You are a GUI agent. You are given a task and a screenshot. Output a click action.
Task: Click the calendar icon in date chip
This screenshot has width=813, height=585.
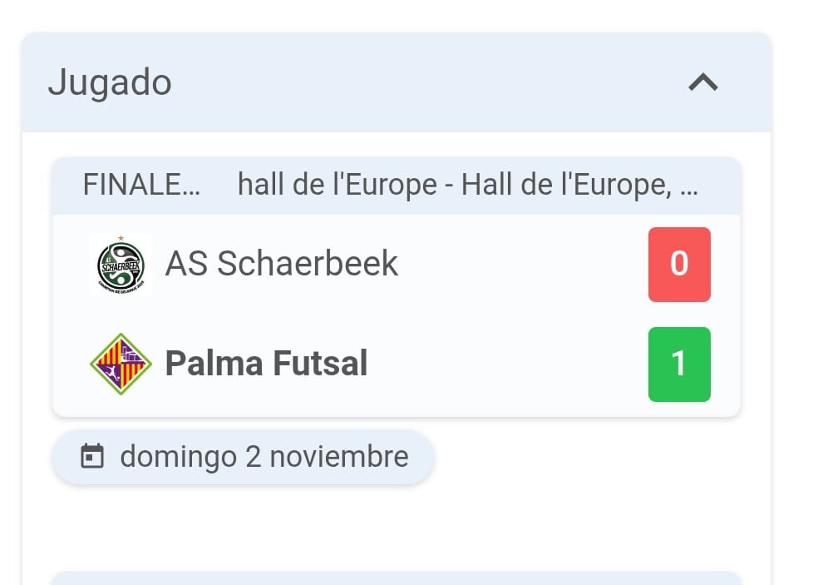92,456
